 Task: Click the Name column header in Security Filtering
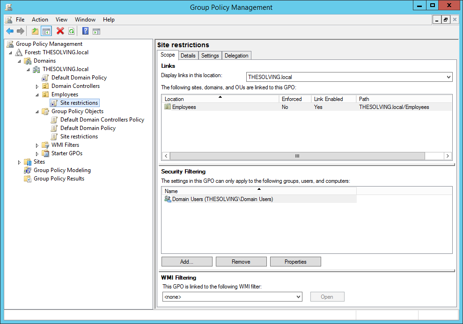pyautogui.click(x=259, y=191)
